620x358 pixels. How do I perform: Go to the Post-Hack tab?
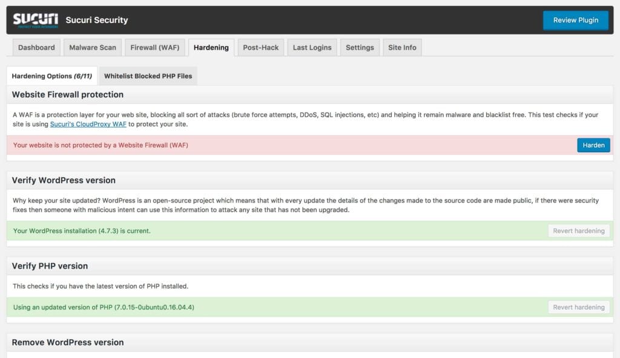click(260, 47)
